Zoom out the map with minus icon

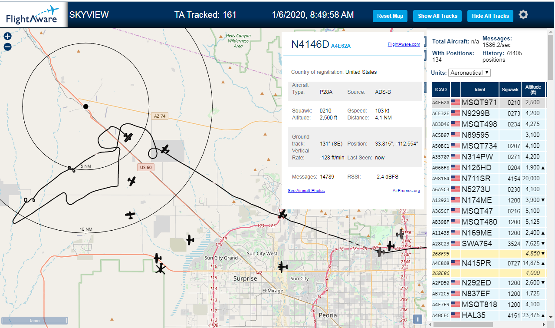tap(7, 47)
